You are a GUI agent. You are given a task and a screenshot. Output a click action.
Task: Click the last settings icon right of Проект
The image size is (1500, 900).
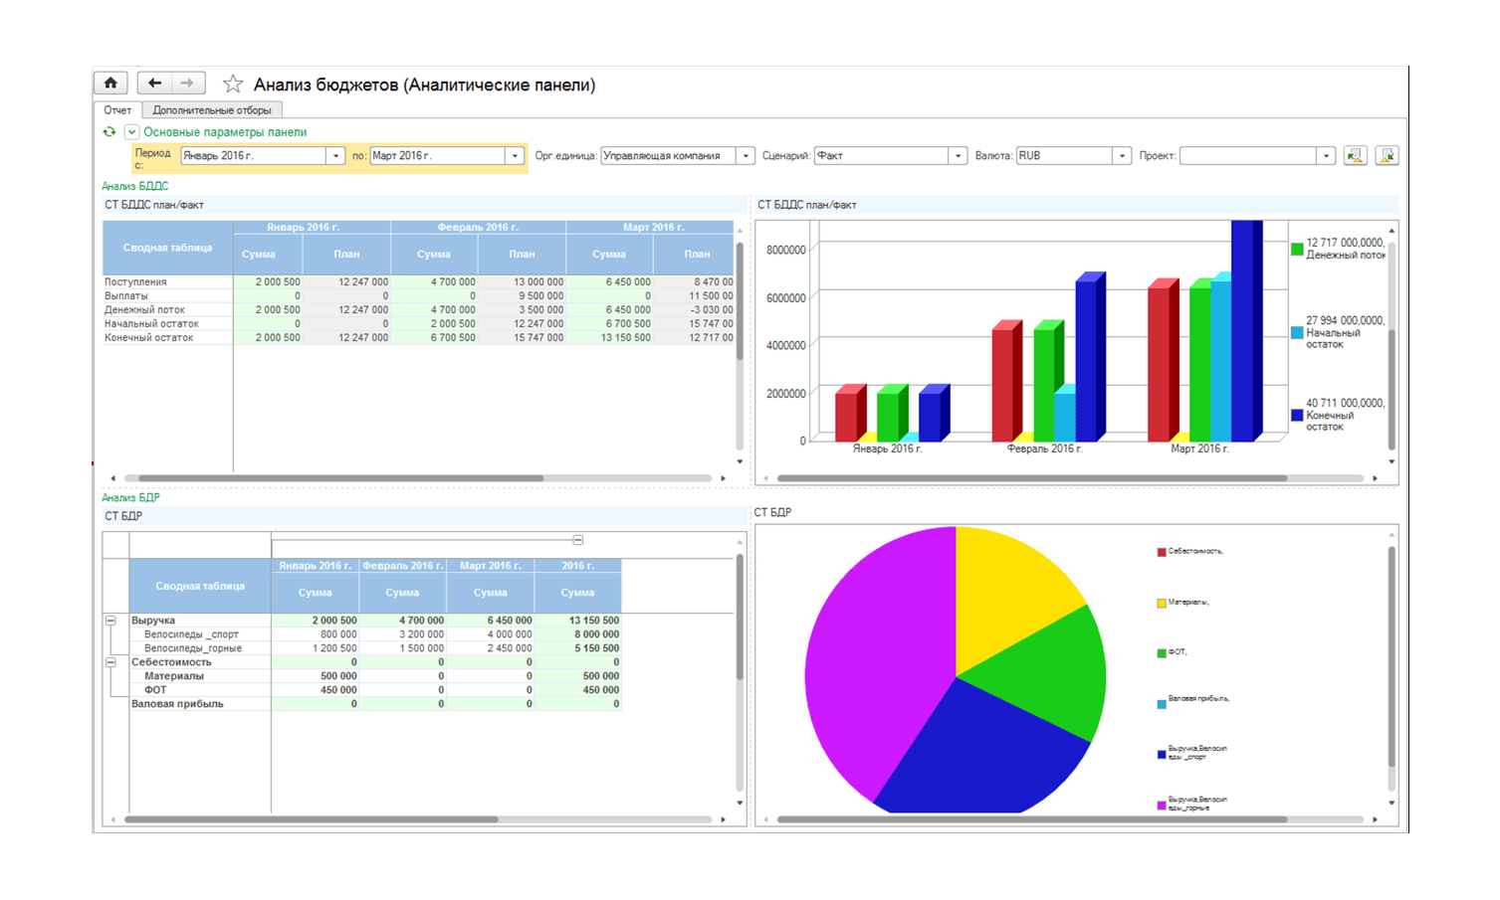tap(1387, 156)
